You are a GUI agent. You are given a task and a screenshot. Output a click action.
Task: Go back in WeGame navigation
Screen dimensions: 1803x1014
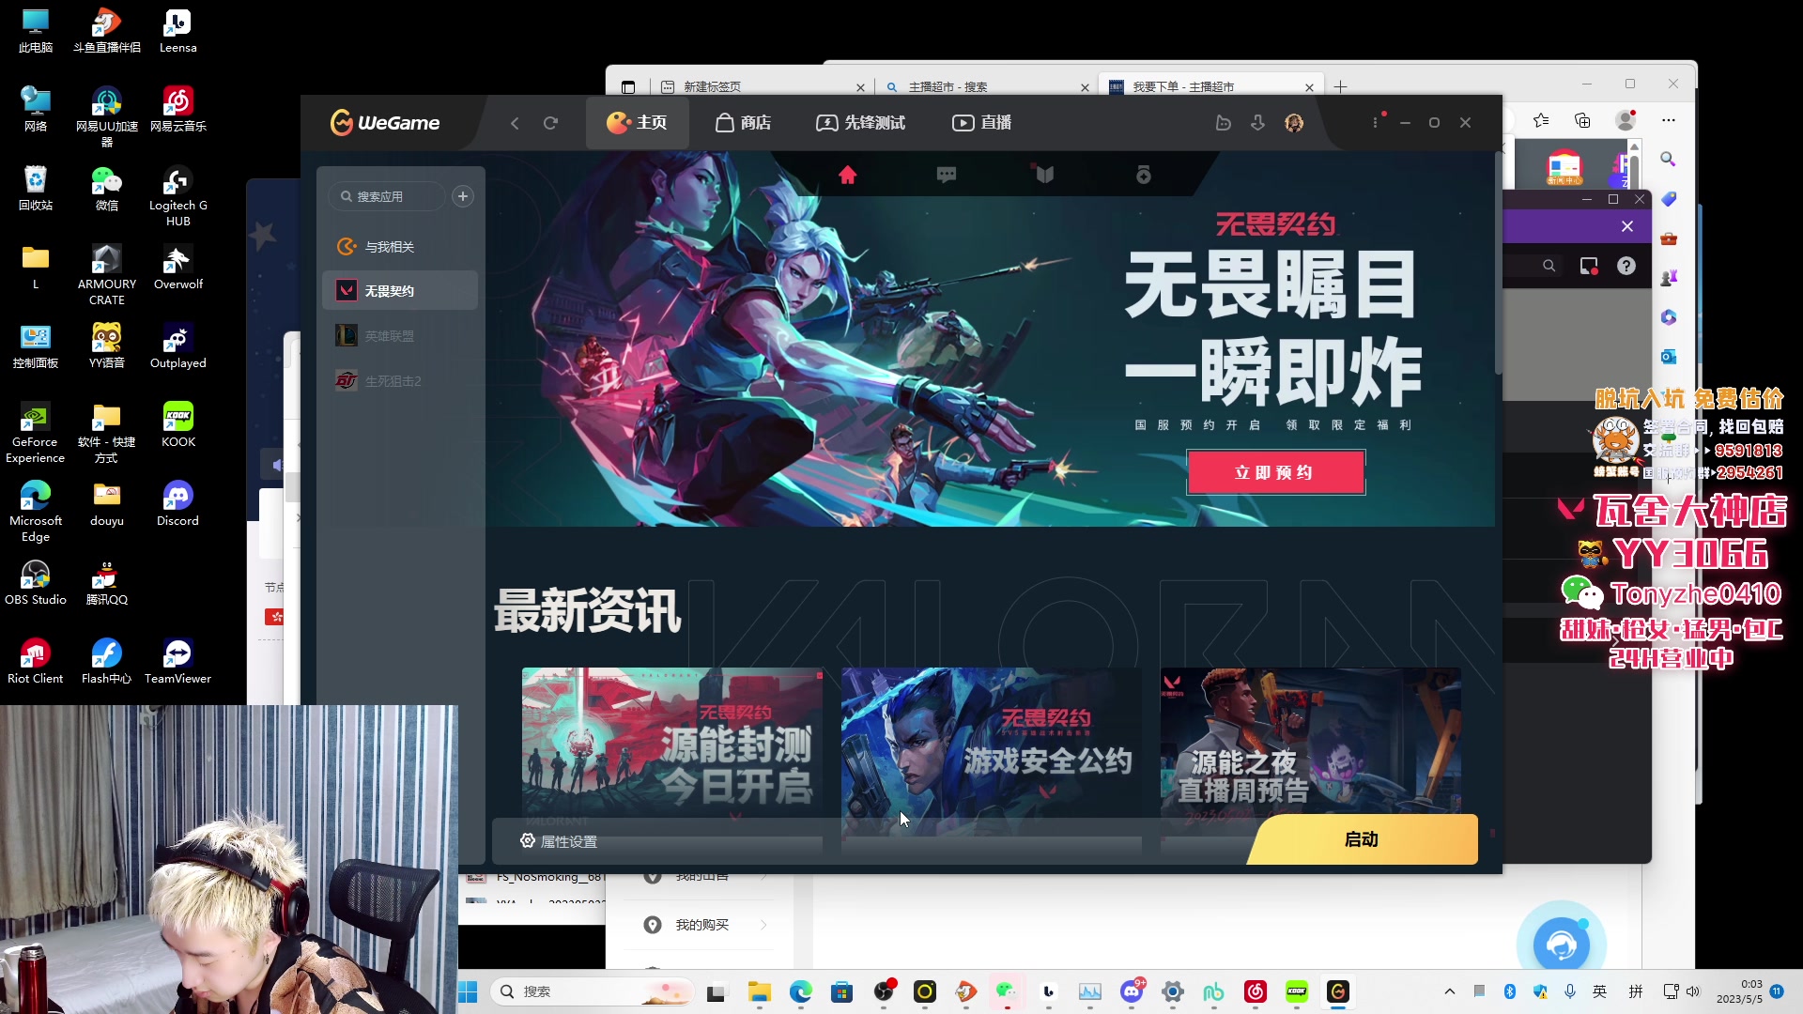click(x=515, y=123)
